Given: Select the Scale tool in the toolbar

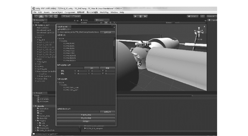Looking at the screenshot, I should (51, 16).
